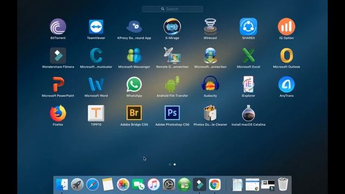Open Android File Transfer
Viewport: 345px width, 194px height.
pos(172,84)
